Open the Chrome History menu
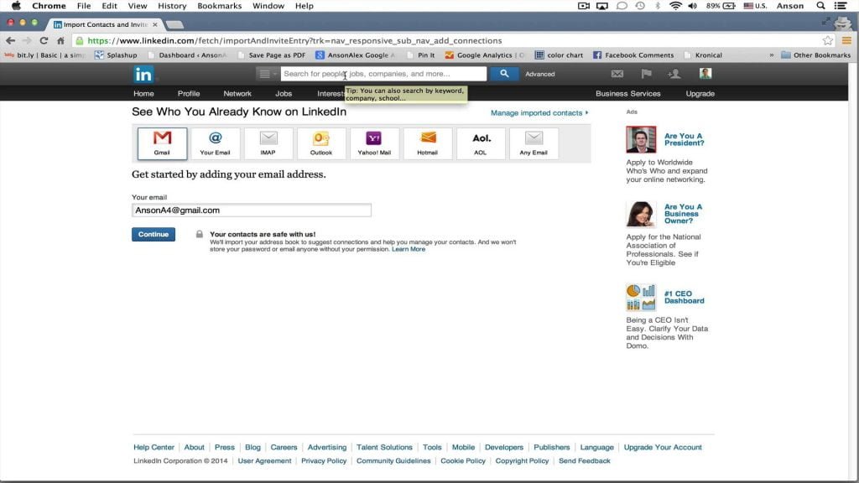 (172, 6)
